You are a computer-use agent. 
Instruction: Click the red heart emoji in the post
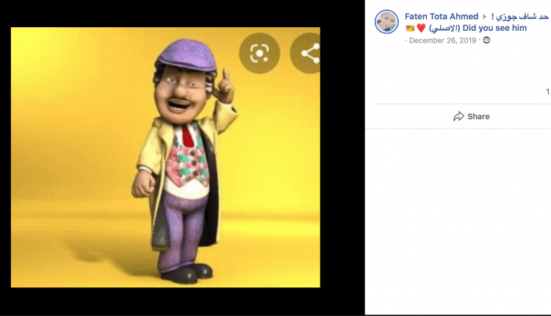[x=421, y=29]
